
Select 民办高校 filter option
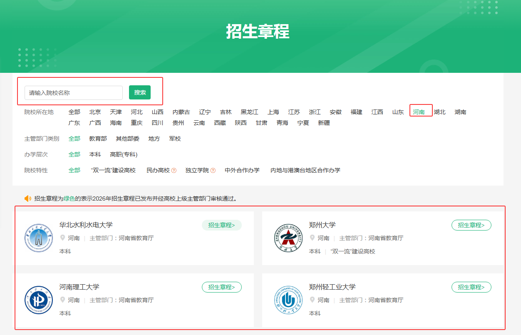tap(158, 170)
